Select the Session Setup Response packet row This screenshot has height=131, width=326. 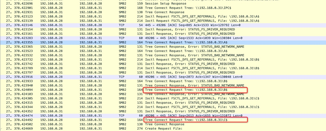coord(163,4)
